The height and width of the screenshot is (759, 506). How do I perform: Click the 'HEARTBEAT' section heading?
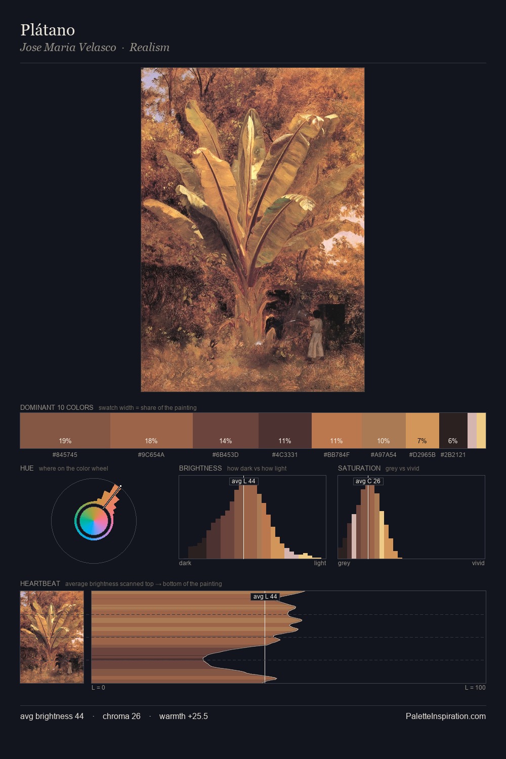pos(40,583)
